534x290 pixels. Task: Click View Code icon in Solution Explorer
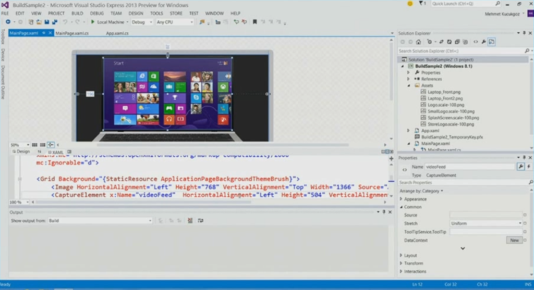point(476,42)
